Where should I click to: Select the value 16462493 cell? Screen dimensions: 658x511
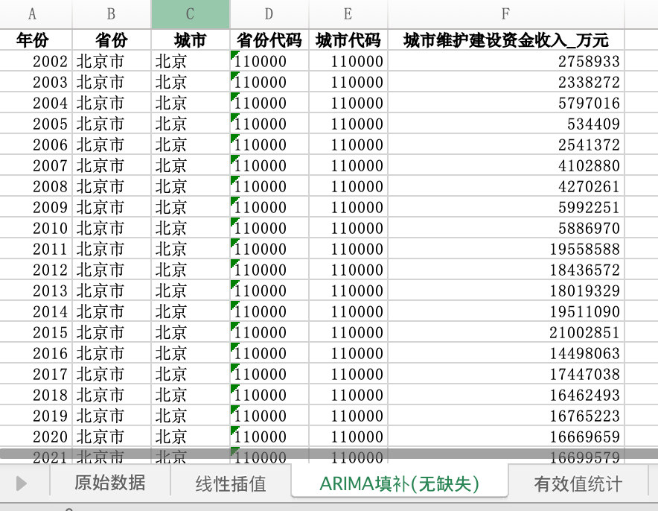coord(506,395)
